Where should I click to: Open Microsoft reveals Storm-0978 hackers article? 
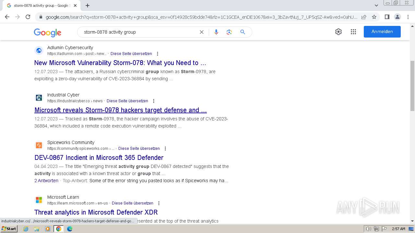[121, 110]
